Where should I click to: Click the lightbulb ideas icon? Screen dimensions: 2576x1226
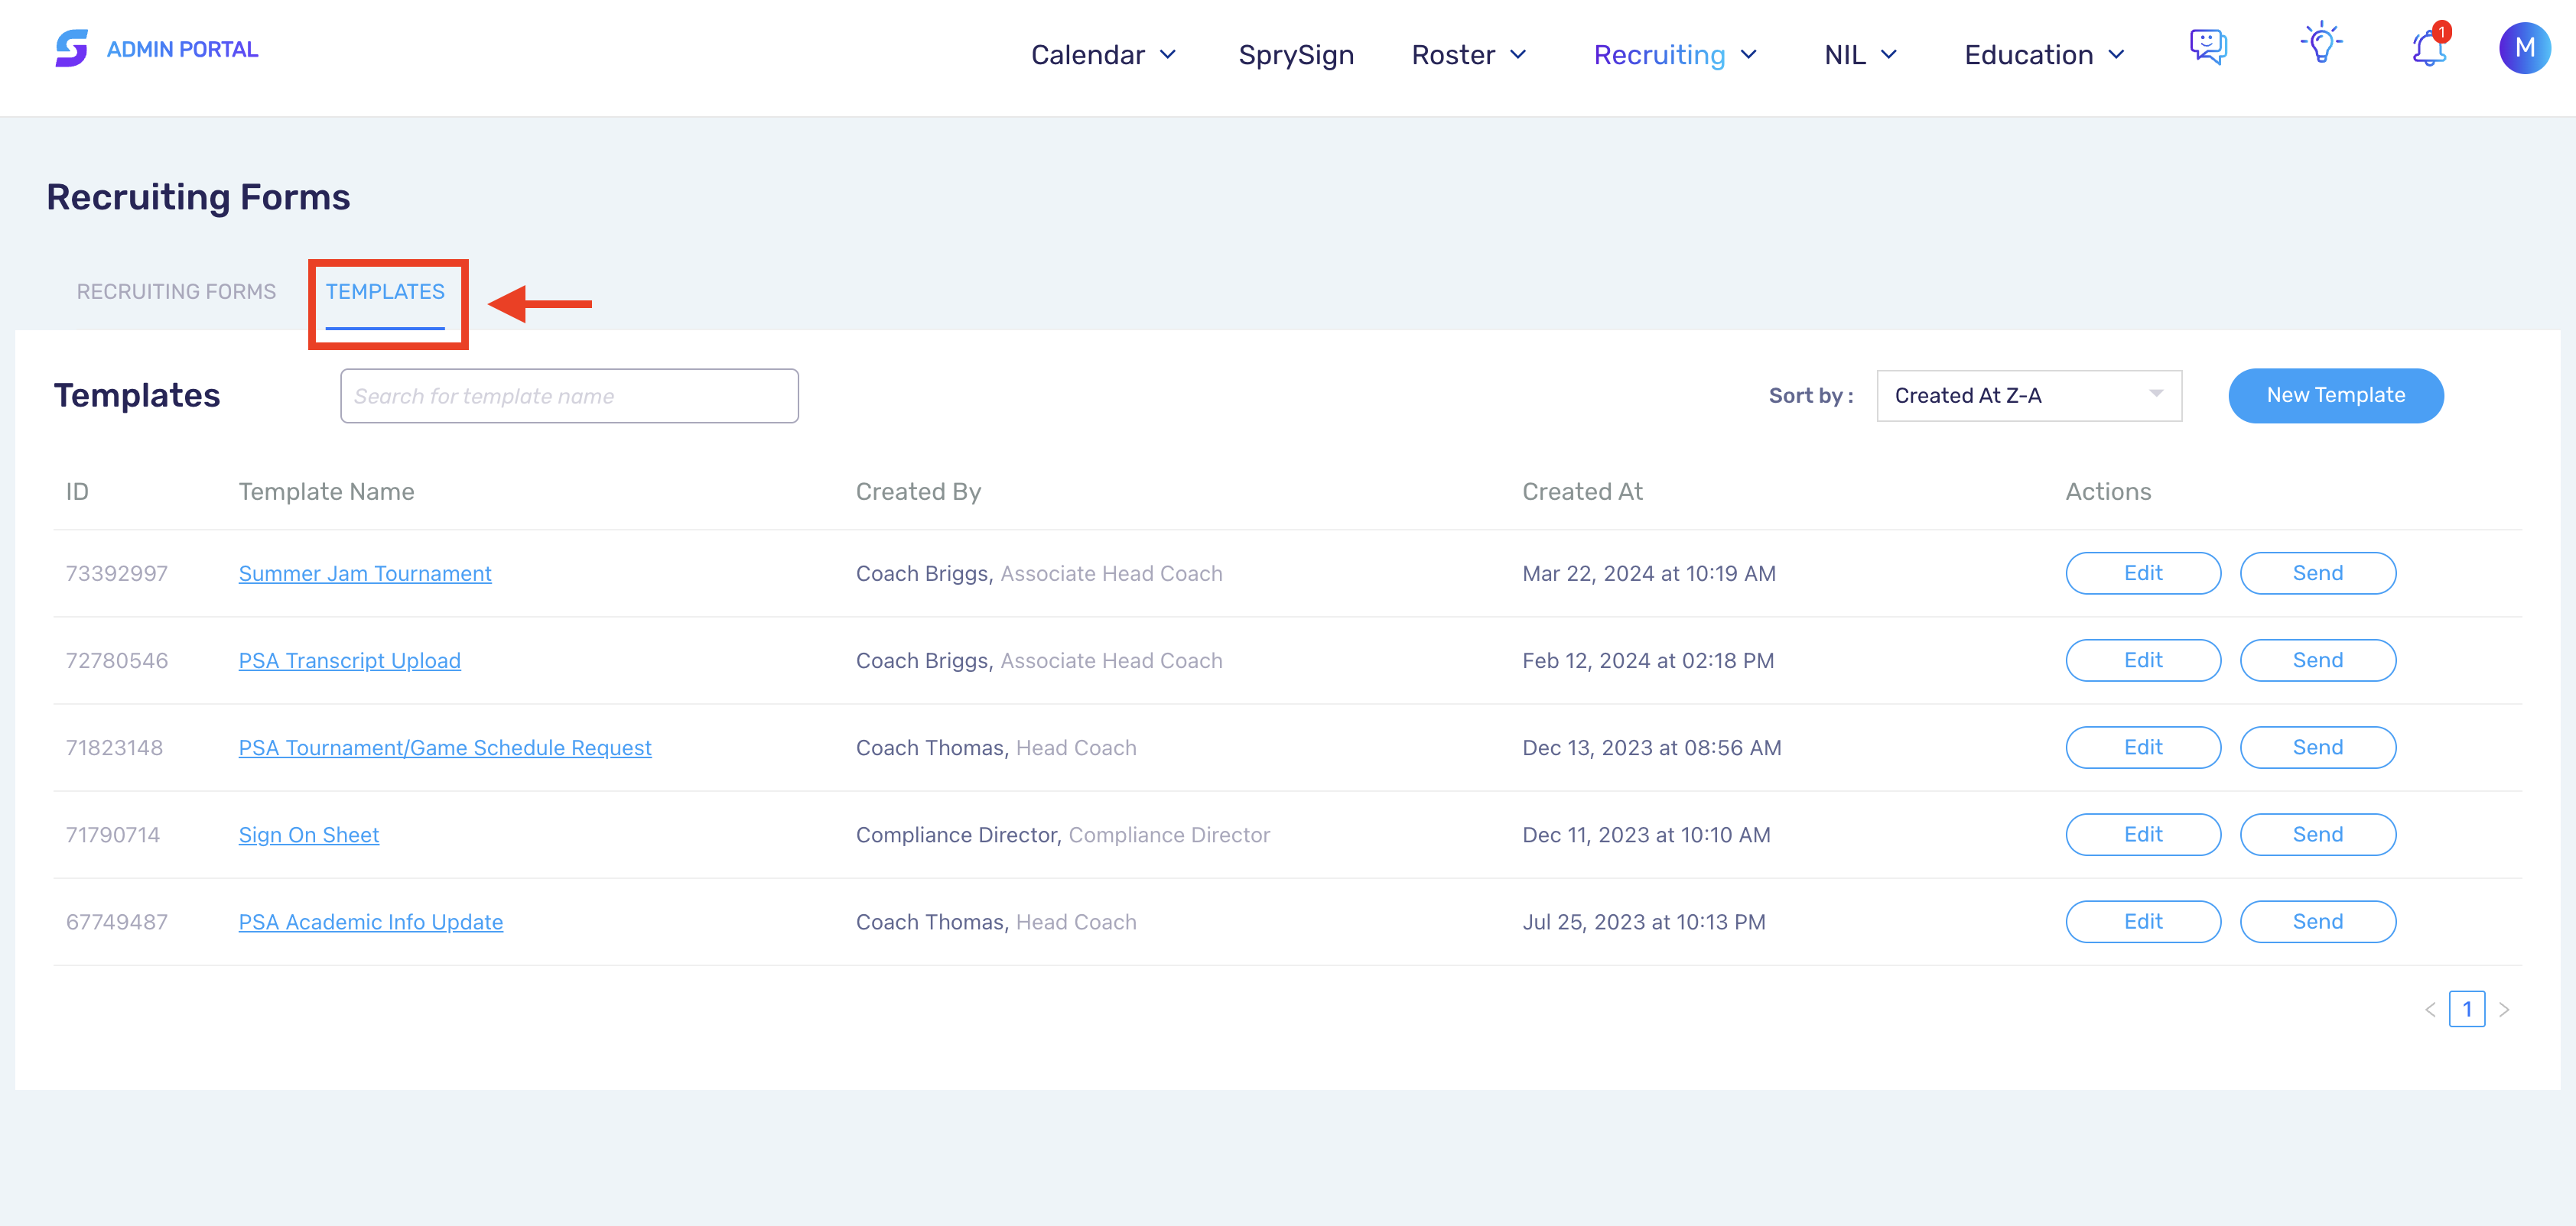click(x=2321, y=43)
